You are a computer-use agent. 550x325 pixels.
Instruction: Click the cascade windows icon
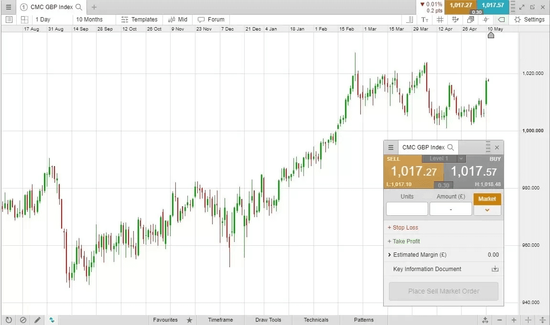tap(470, 19)
